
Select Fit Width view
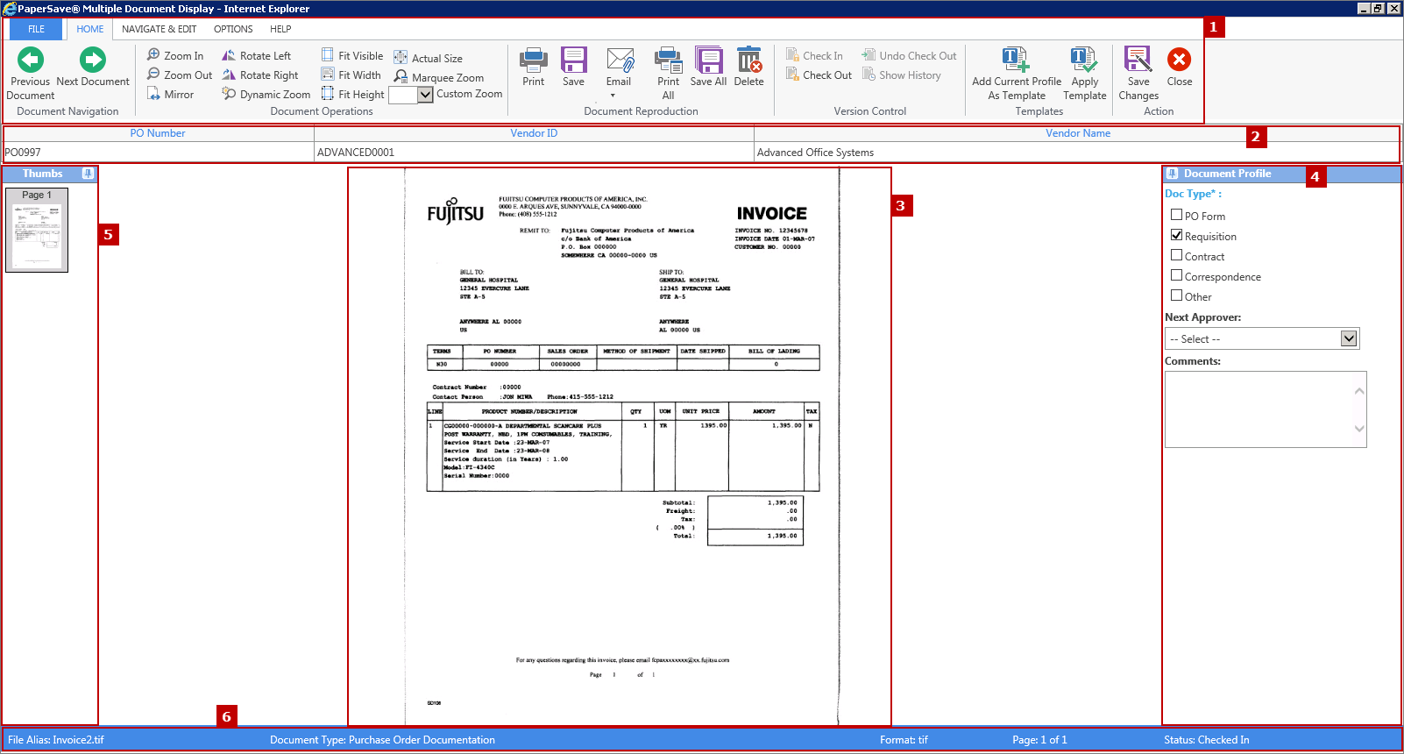pos(351,75)
